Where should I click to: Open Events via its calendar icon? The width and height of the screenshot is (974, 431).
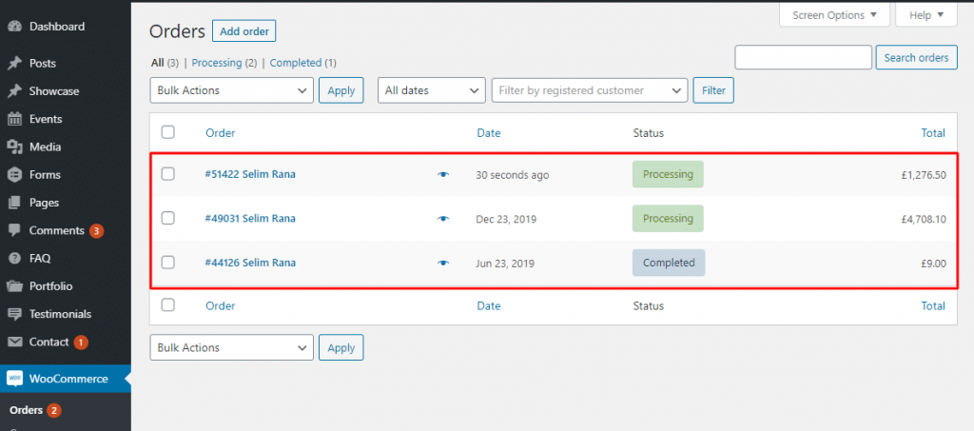tap(14, 119)
